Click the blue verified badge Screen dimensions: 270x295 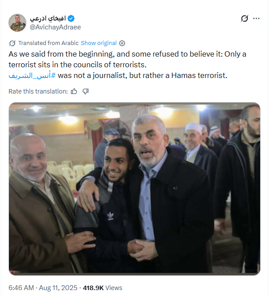(x=71, y=18)
